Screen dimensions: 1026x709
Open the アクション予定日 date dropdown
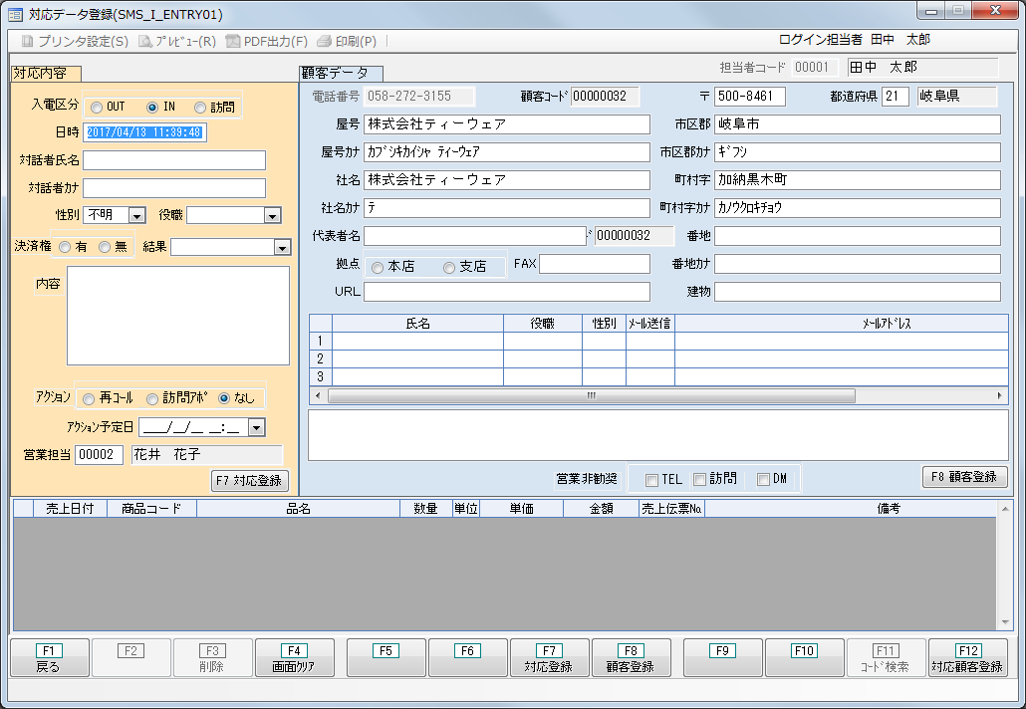point(256,427)
